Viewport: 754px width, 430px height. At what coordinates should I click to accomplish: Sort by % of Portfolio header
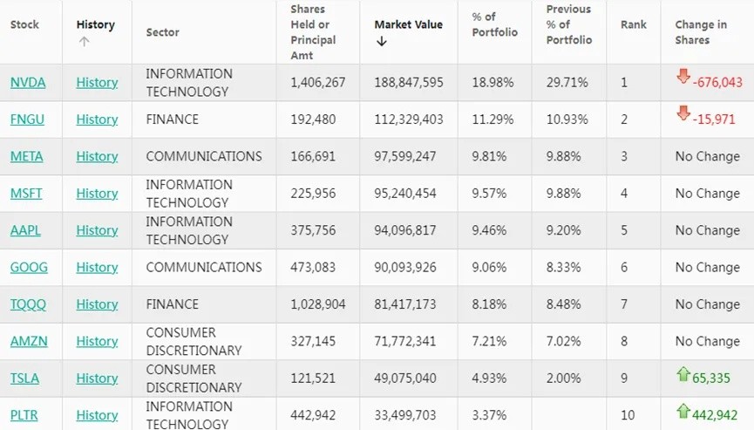point(494,24)
